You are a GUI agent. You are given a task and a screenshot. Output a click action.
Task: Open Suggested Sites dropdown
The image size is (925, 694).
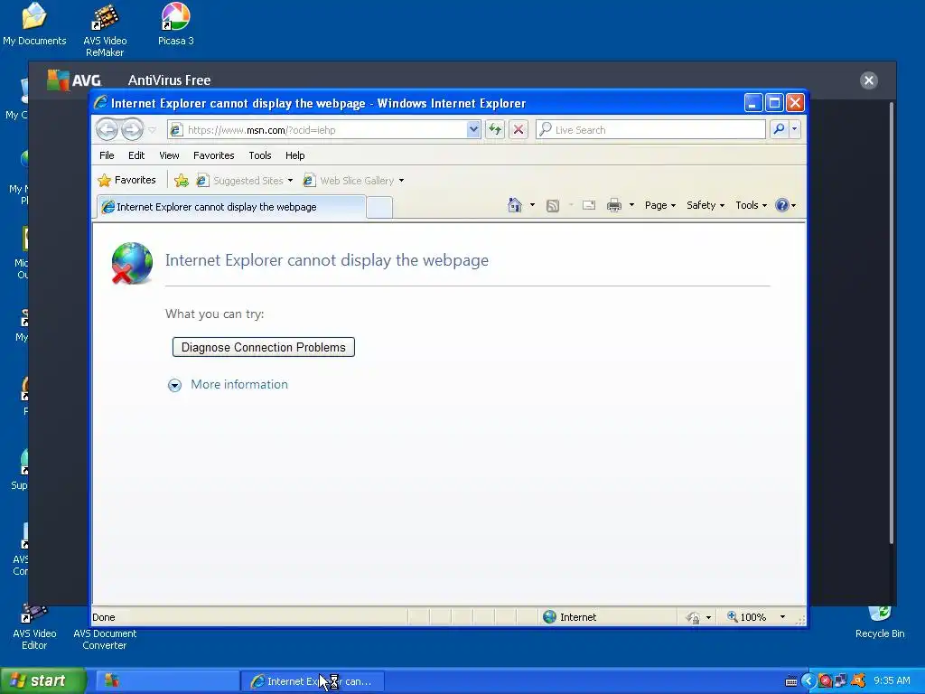(244, 181)
